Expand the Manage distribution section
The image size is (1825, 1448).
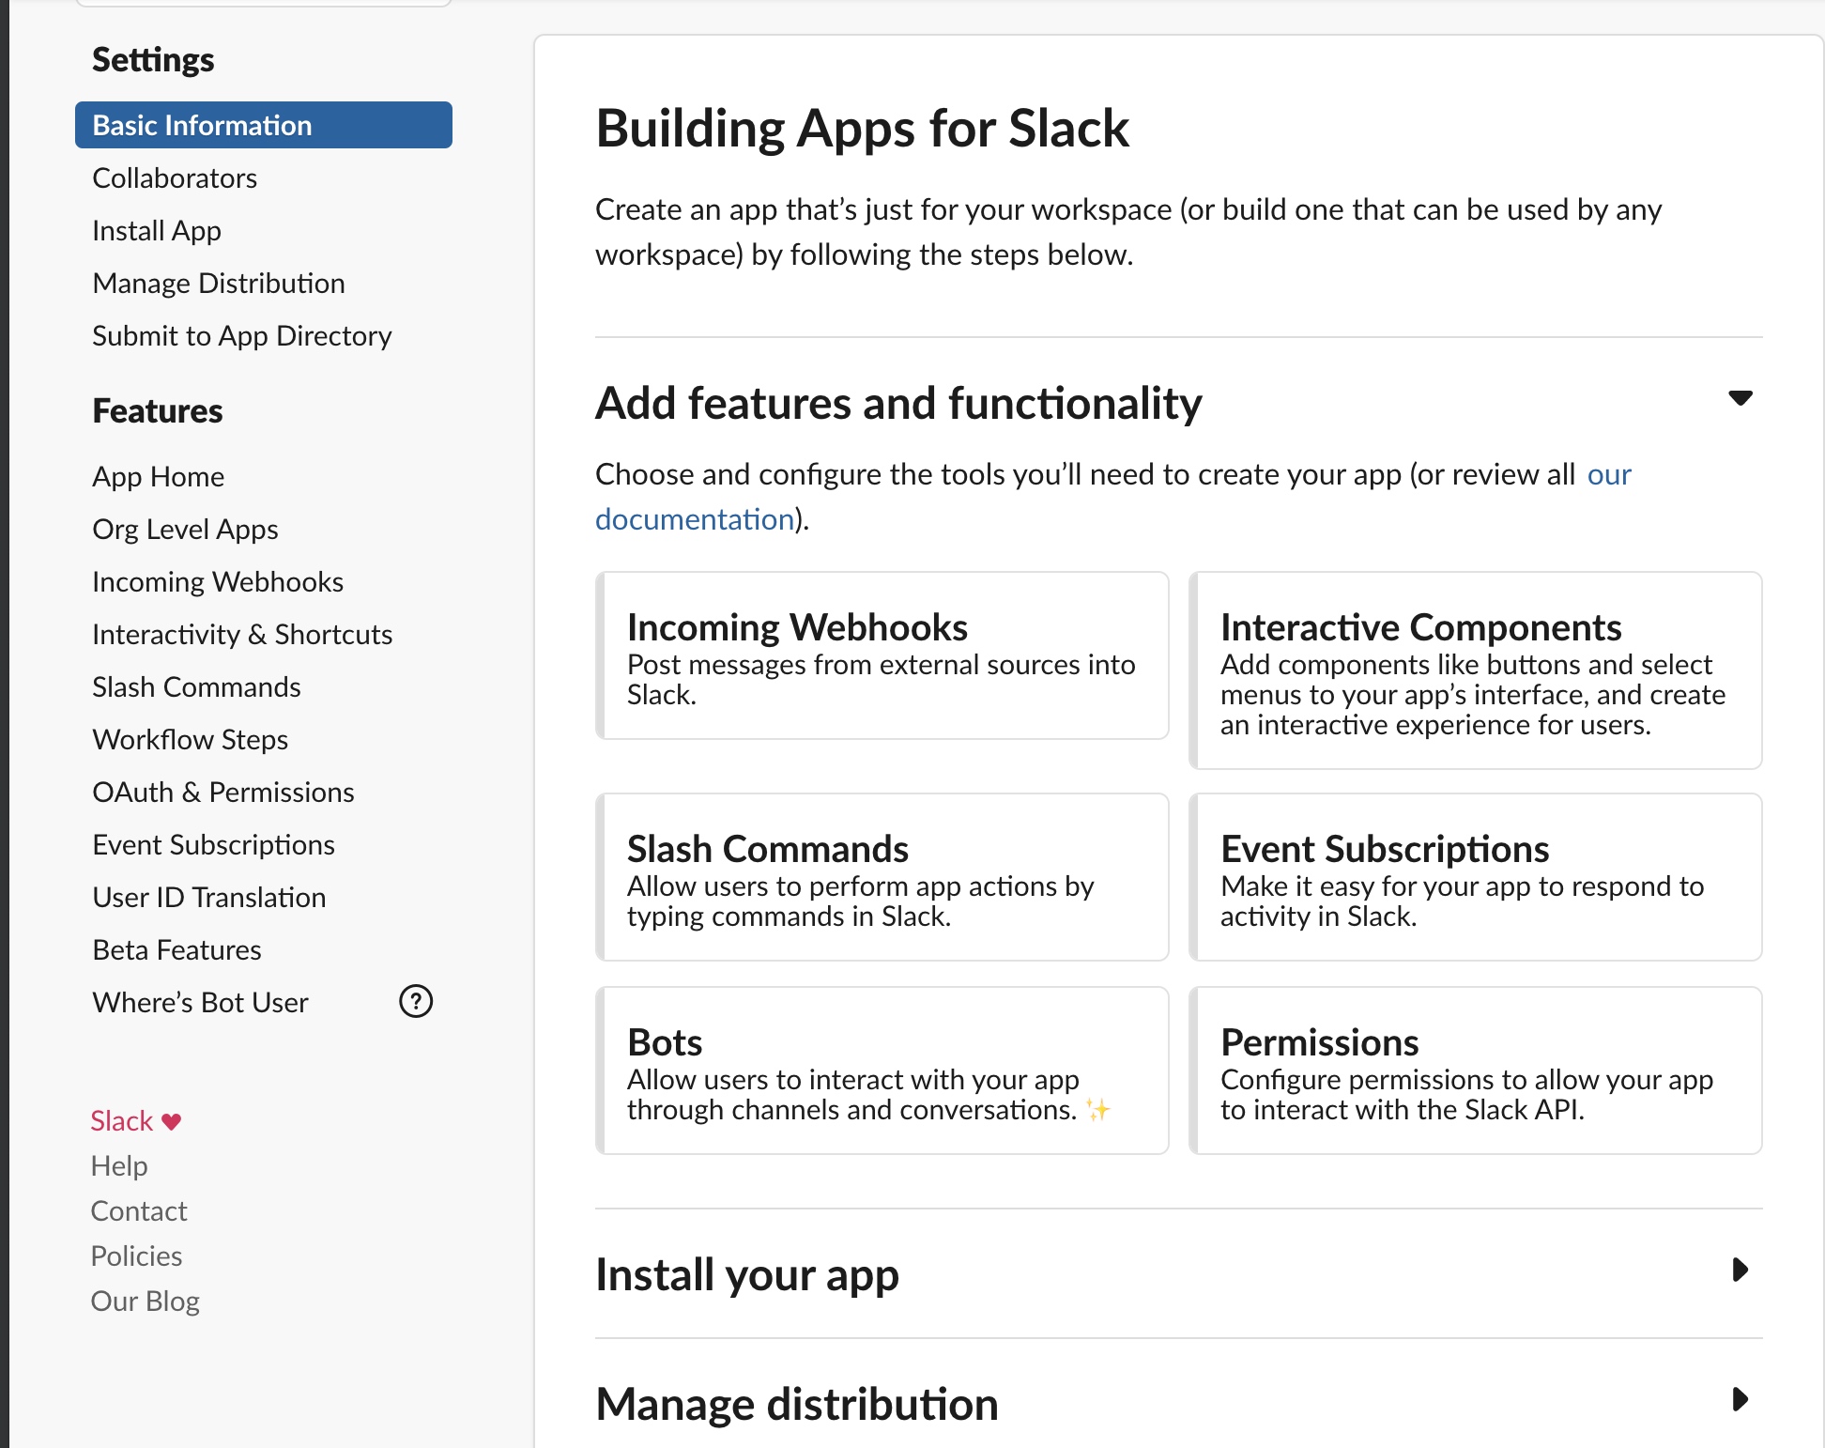1740,1400
